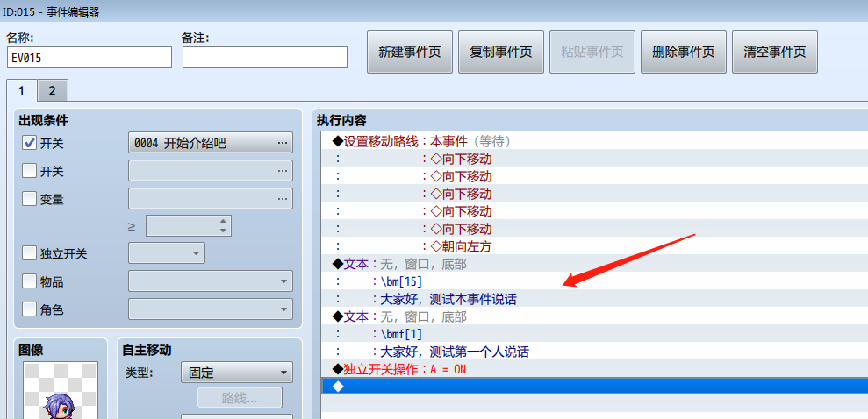The height and width of the screenshot is (419, 868).
Task: Focus the 名称 field containing EV015
Action: (x=90, y=58)
